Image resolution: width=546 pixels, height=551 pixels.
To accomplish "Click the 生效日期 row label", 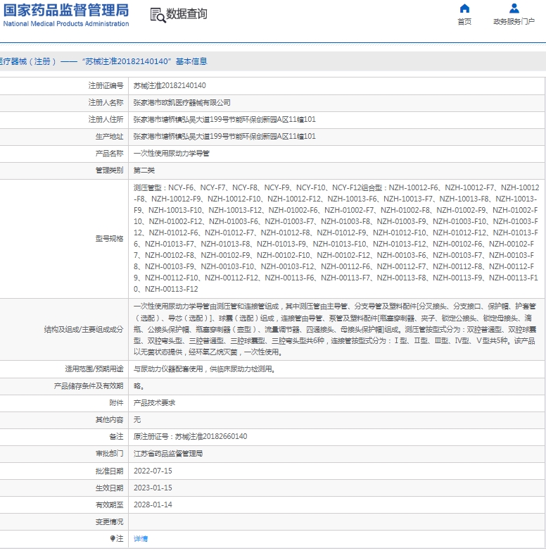I will click(x=109, y=488).
